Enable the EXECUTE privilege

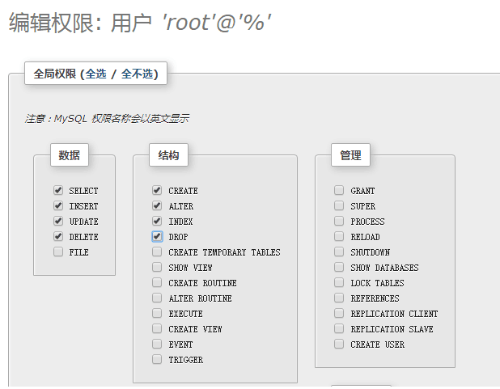pos(157,314)
